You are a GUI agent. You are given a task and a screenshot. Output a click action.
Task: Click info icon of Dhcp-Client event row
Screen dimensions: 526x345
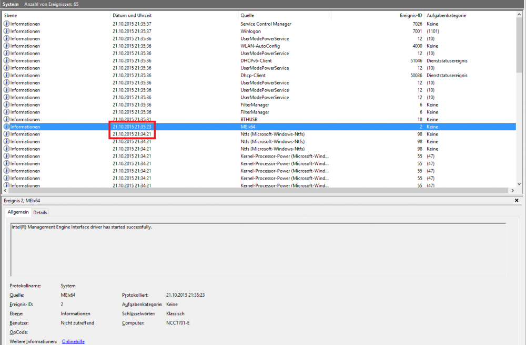point(6,76)
